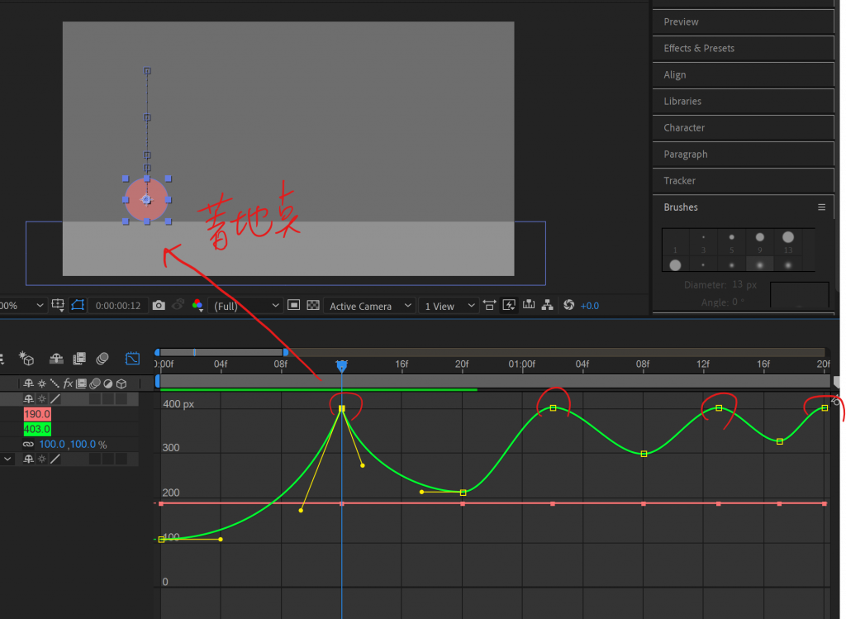
Task: Click the Brushes panel title
Action: coord(681,207)
